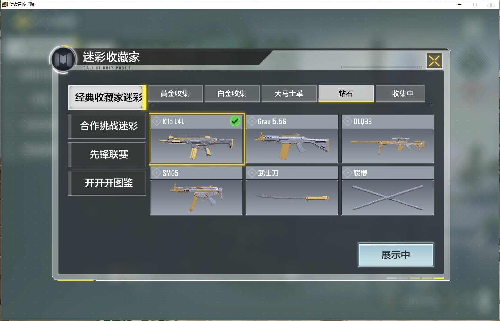This screenshot has height=321, width=500.
Task: Click diamond icon beside Kilo 141 label
Action: (157, 121)
